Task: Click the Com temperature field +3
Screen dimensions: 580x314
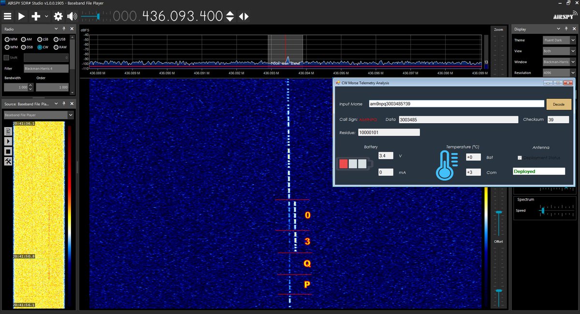Action: click(473, 172)
